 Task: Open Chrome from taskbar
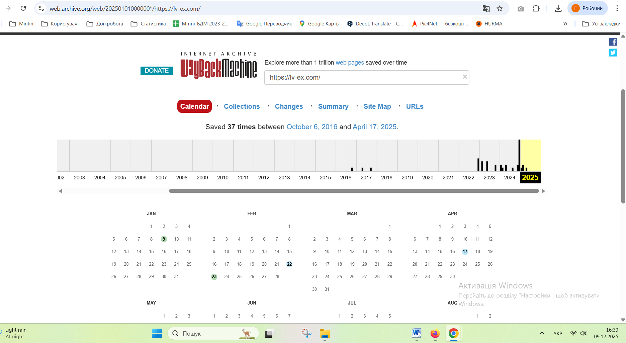(x=453, y=333)
